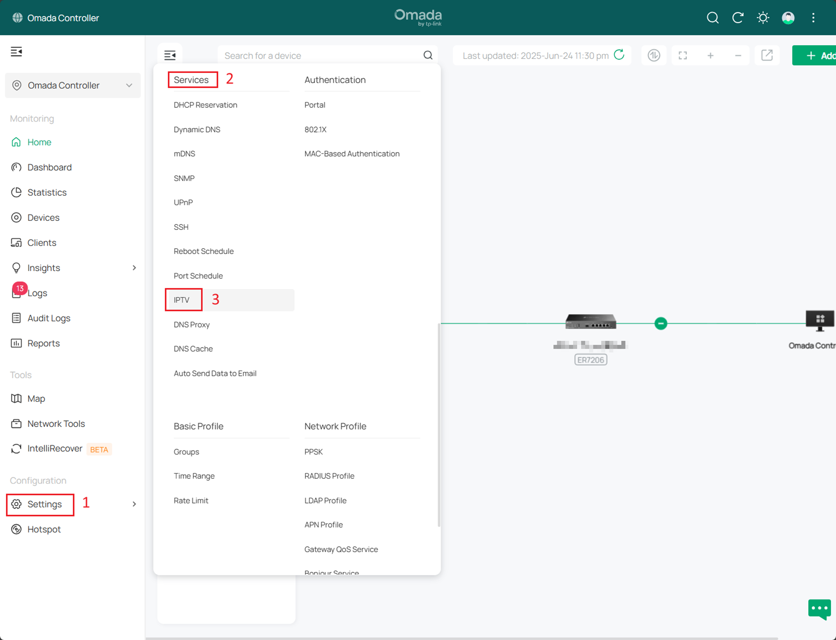The image size is (836, 640).
Task: Select the ER7206 router device icon
Action: coord(590,321)
